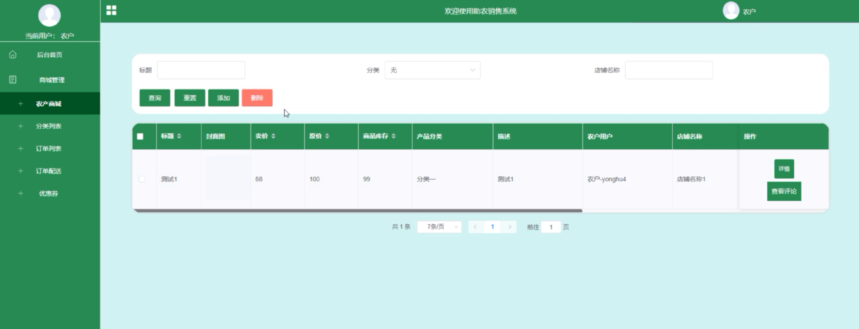859x329 pixels.
Task: Click the 店铺名称 search input field
Action: [668, 70]
